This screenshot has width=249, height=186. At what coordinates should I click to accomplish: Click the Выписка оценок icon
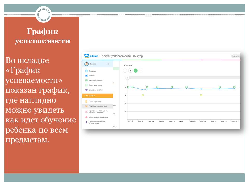[86, 81]
